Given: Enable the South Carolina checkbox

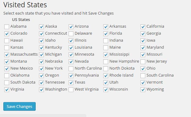Looking at the screenshot, I should coord(143,76).
